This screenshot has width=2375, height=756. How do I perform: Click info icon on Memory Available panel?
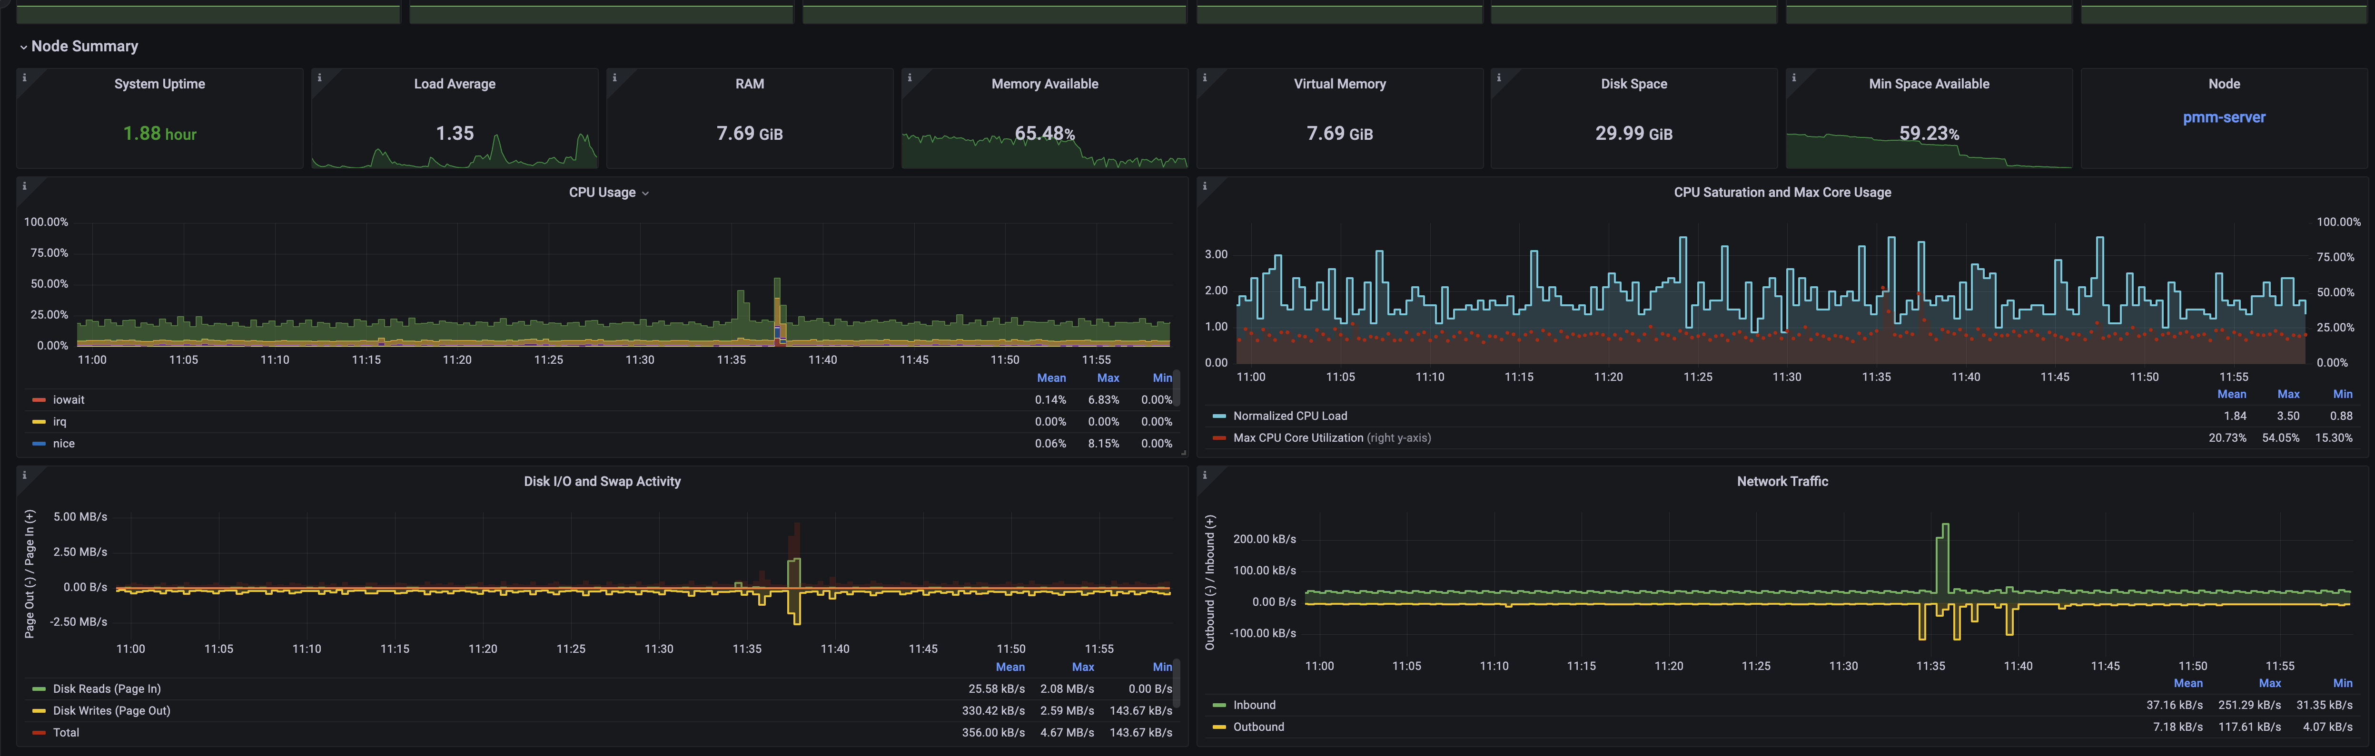pos(910,78)
